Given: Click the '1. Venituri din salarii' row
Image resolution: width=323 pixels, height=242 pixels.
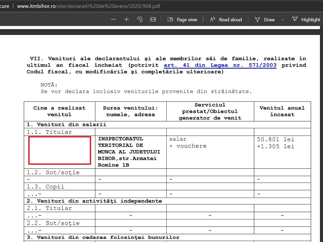Looking at the screenshot, I should (x=66, y=124).
